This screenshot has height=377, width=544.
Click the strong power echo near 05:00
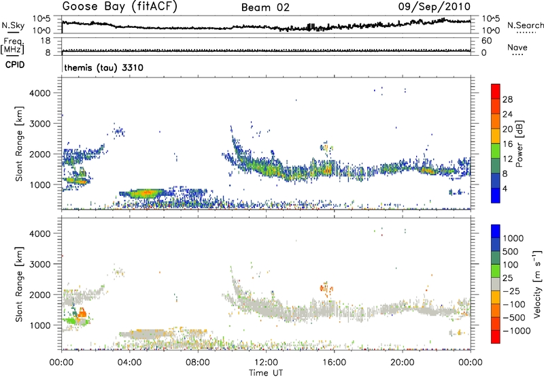(146, 193)
